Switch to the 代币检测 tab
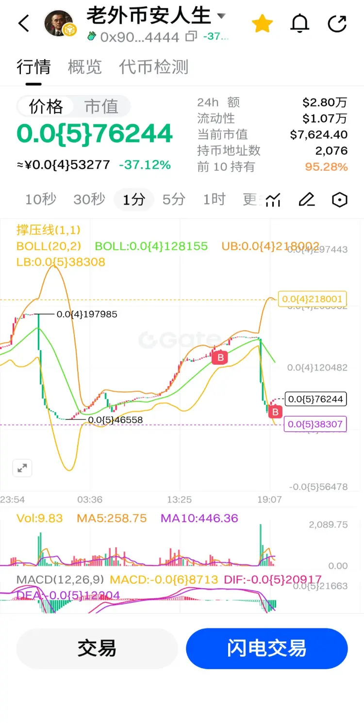This screenshot has width=364, height=723. 154,67
